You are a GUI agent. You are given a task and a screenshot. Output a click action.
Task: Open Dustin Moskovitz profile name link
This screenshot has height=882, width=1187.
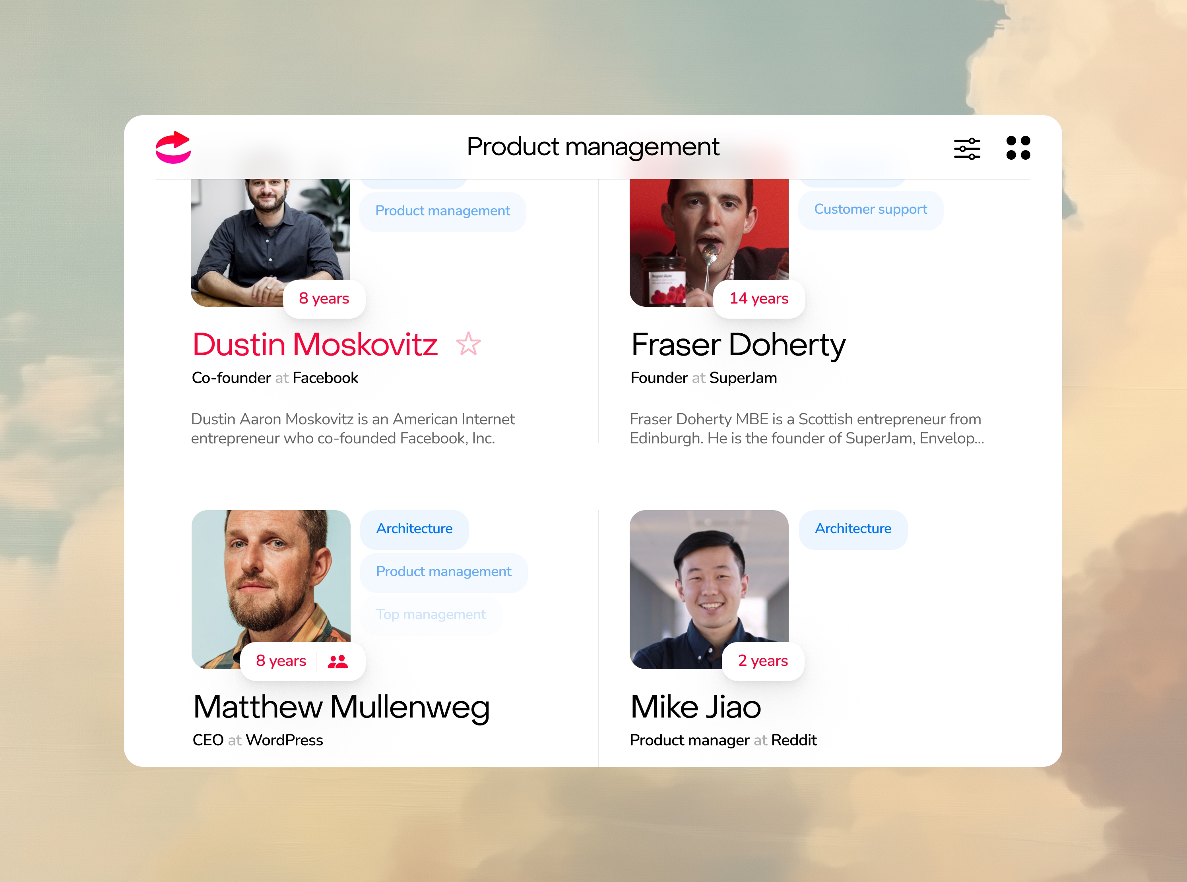coord(315,344)
